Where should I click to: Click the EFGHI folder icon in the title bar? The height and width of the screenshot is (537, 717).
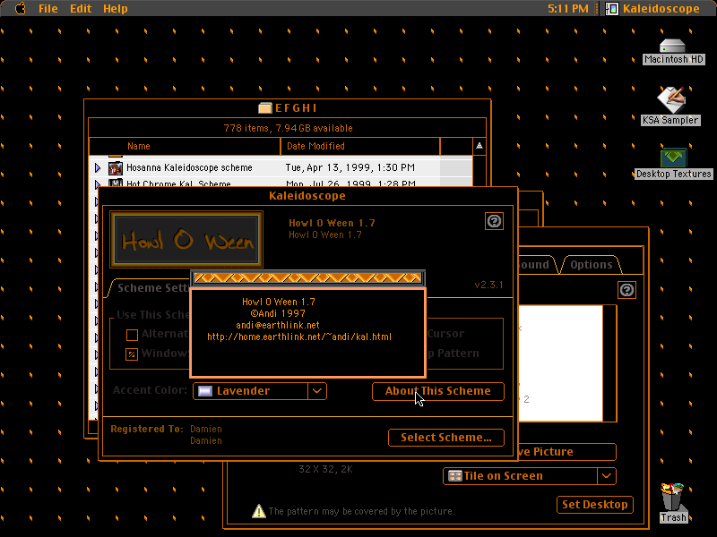point(264,108)
